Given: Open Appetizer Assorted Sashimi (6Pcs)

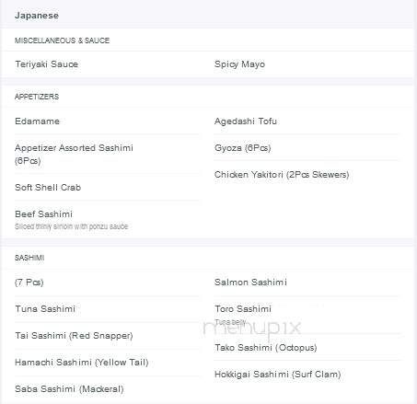Looking at the screenshot, I should point(74,154).
